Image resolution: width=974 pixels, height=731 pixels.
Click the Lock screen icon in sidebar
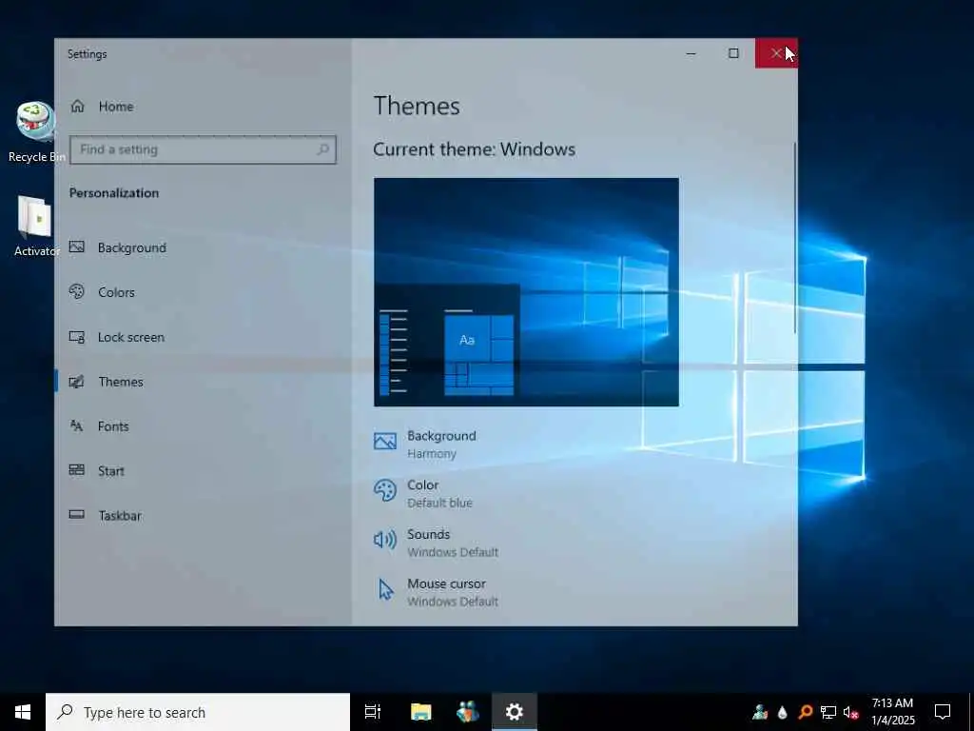click(x=76, y=336)
